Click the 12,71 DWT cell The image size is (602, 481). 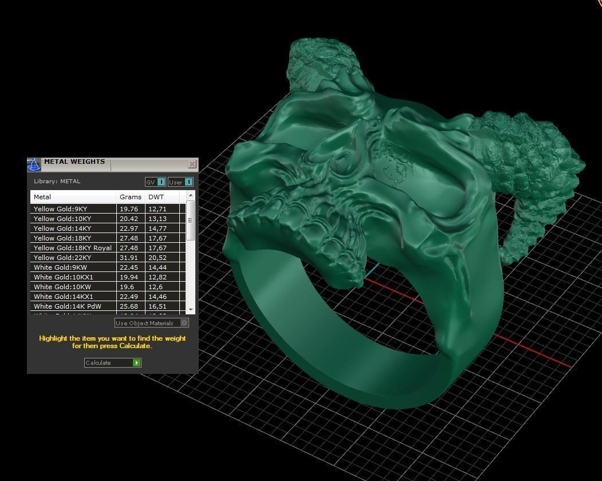pos(162,209)
